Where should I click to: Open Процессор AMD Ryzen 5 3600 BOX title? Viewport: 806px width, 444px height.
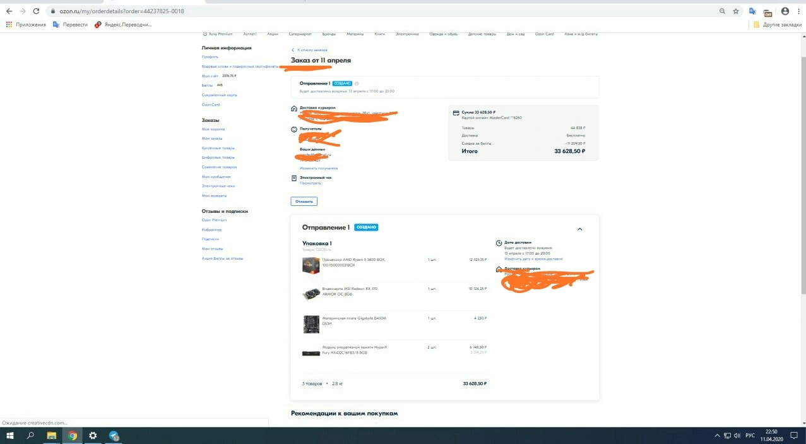click(x=353, y=262)
